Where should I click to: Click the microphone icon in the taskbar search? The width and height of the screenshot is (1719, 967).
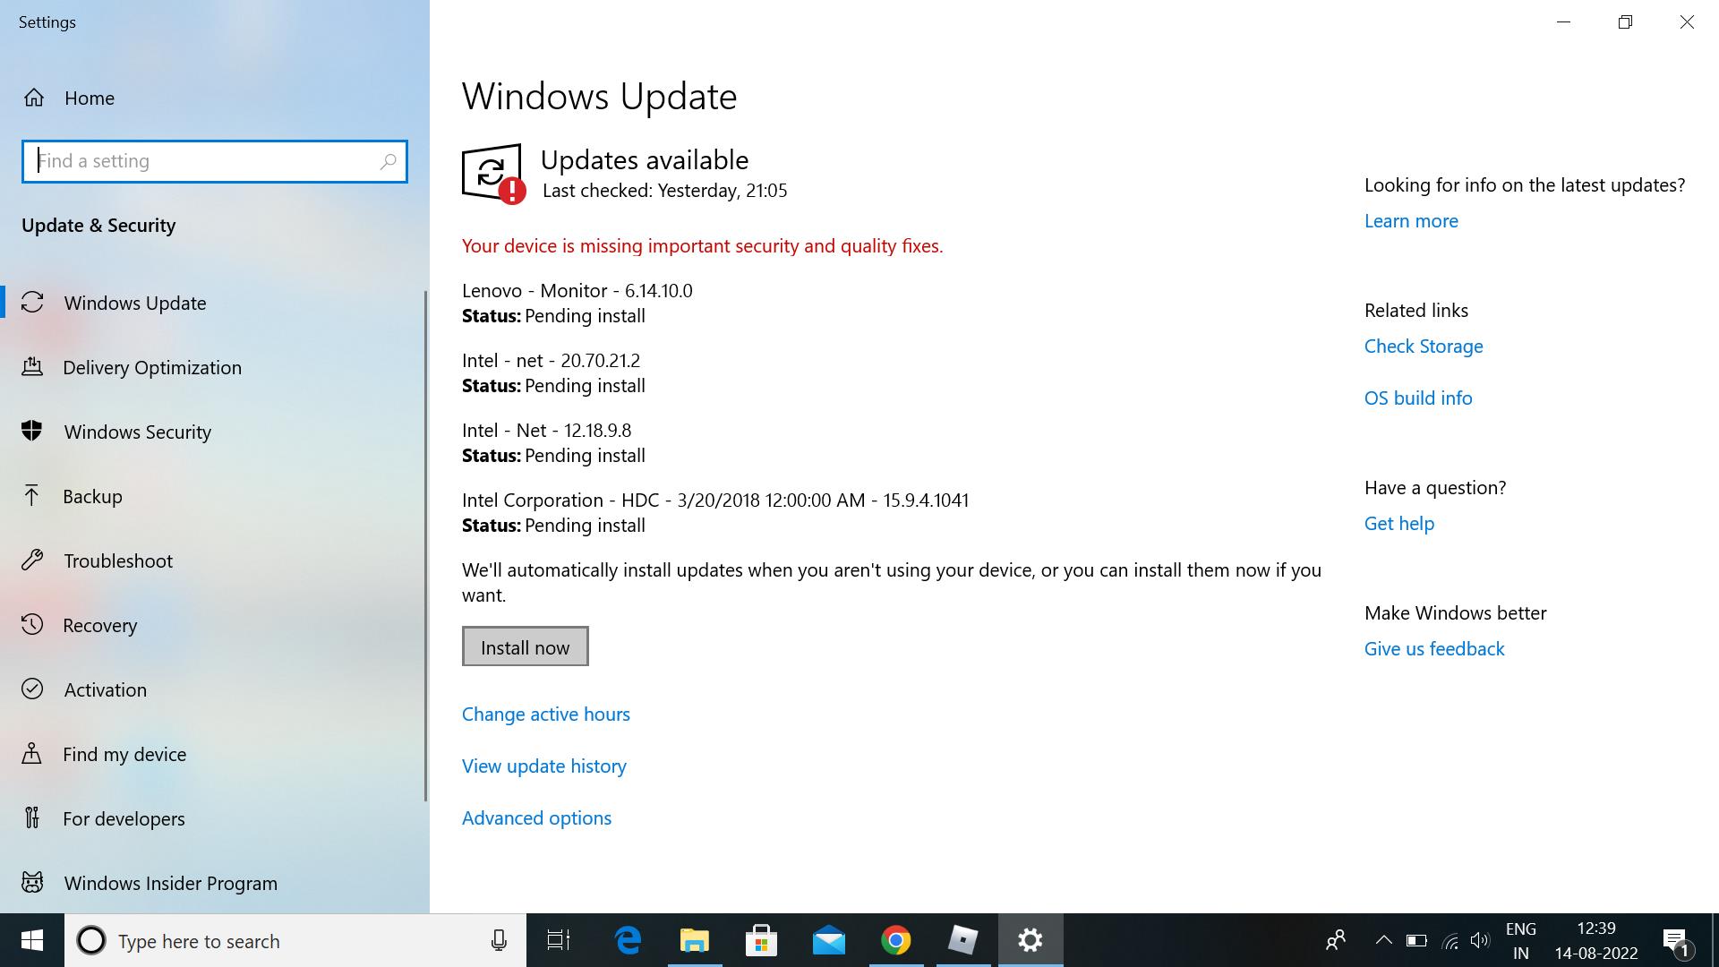tap(499, 940)
